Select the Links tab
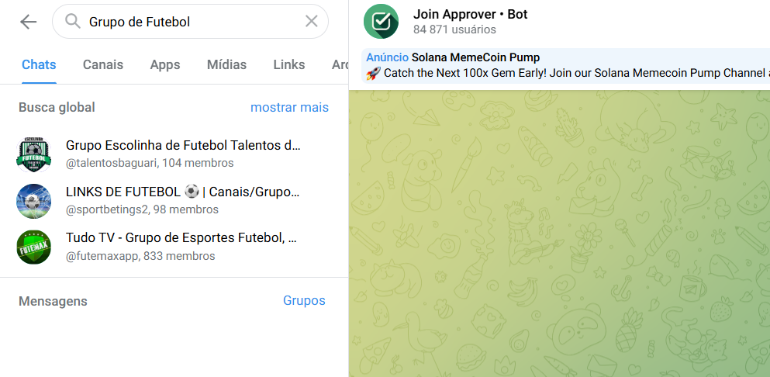 (289, 65)
